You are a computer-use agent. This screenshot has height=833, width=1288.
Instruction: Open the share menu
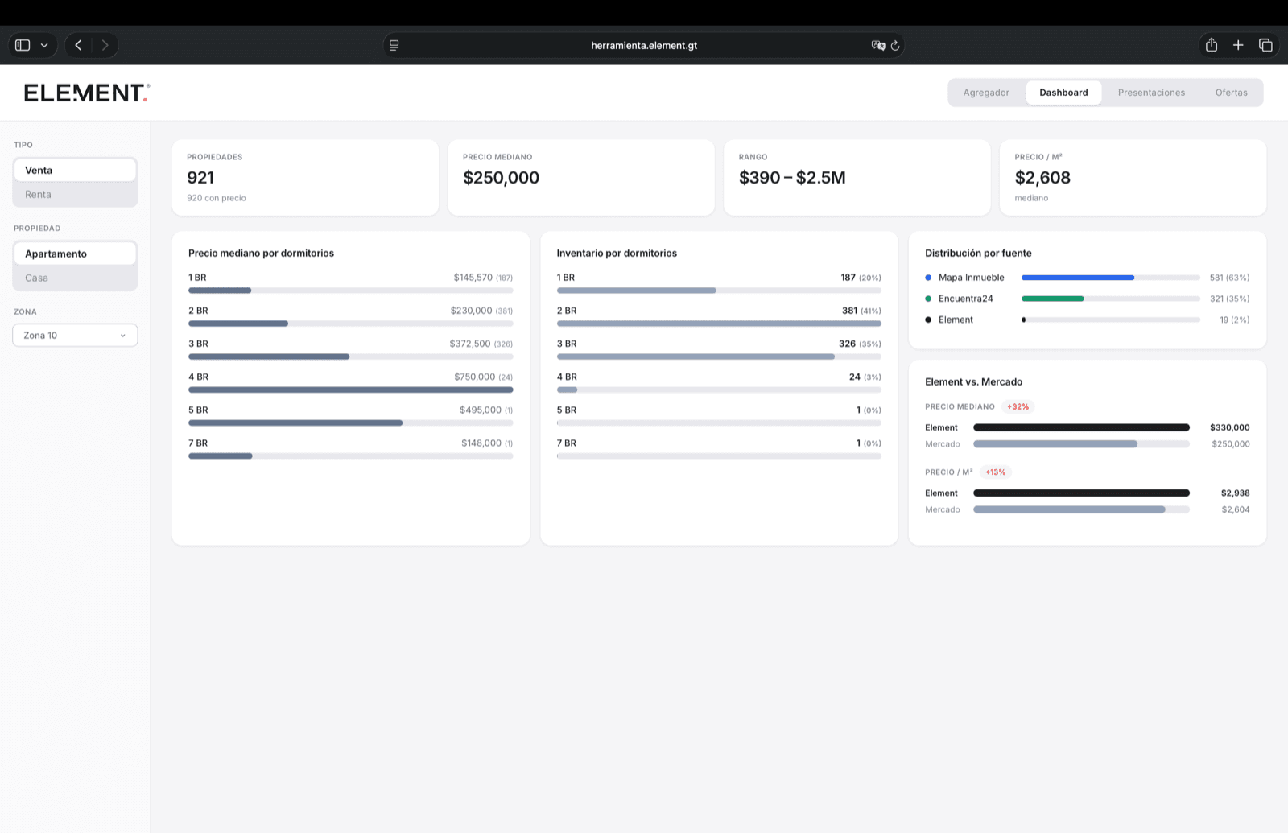[1211, 45]
